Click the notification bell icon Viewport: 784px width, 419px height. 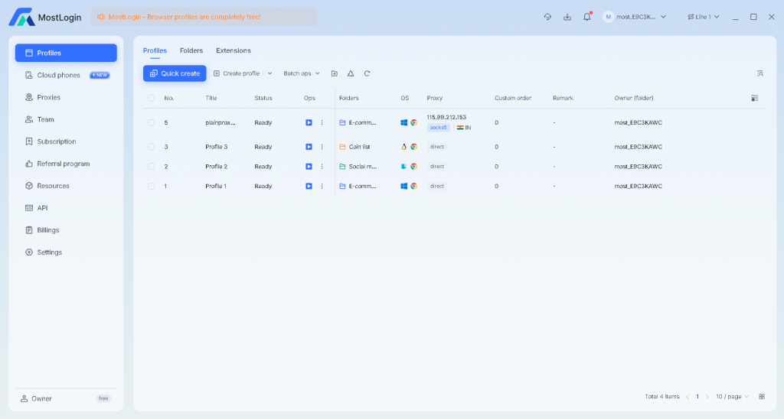[587, 17]
